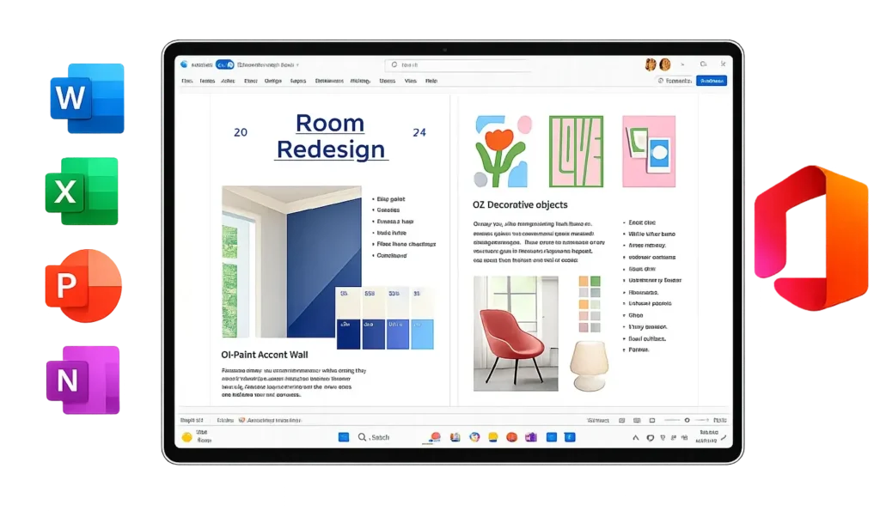This screenshot has height=511, width=880.
Task: Open the round multicolor browser taskbar icon
Action: click(x=474, y=437)
